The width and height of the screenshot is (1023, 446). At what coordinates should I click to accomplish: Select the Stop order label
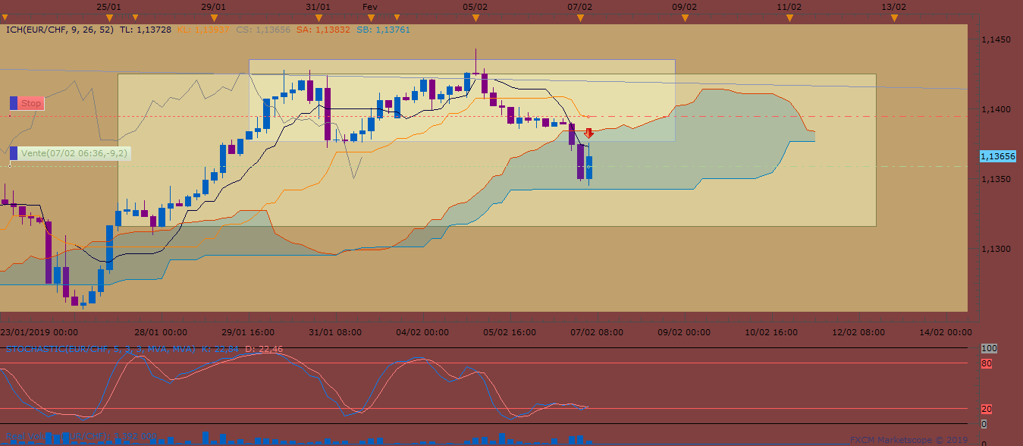(x=31, y=103)
